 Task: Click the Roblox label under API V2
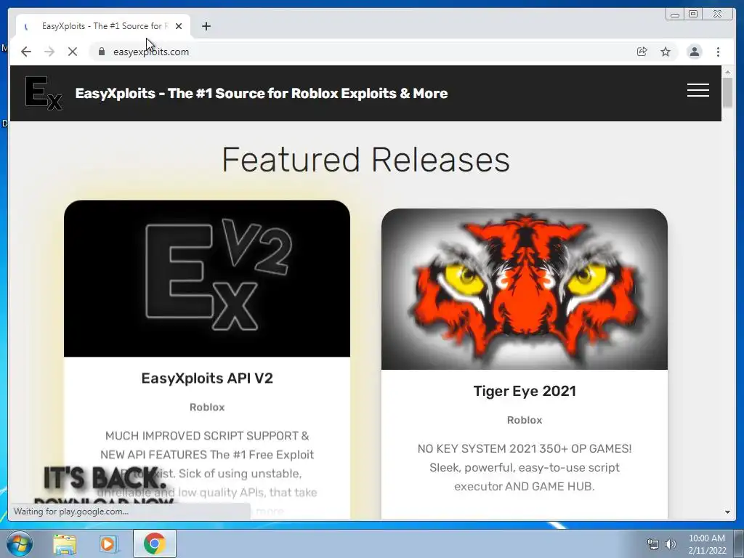(207, 407)
